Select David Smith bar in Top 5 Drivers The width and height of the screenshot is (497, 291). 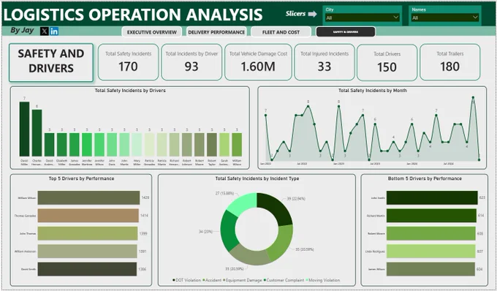pyautogui.click(x=87, y=269)
